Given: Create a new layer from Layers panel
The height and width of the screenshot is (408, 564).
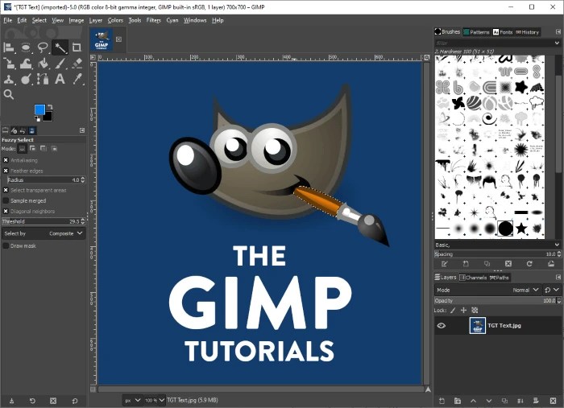Looking at the screenshot, I should pos(442,401).
